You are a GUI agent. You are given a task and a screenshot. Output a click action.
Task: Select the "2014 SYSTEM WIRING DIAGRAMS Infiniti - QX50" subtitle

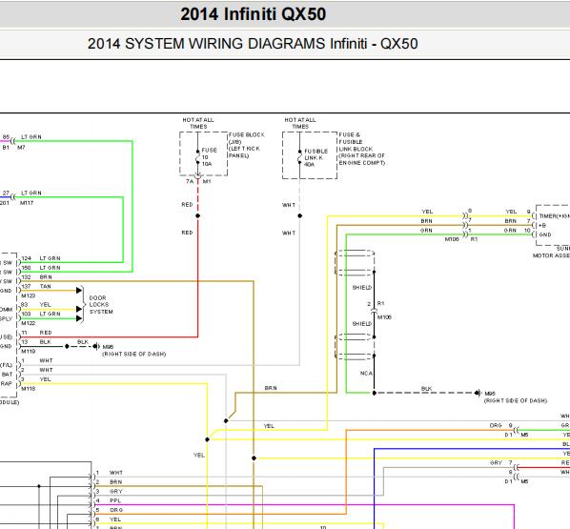pos(253,44)
